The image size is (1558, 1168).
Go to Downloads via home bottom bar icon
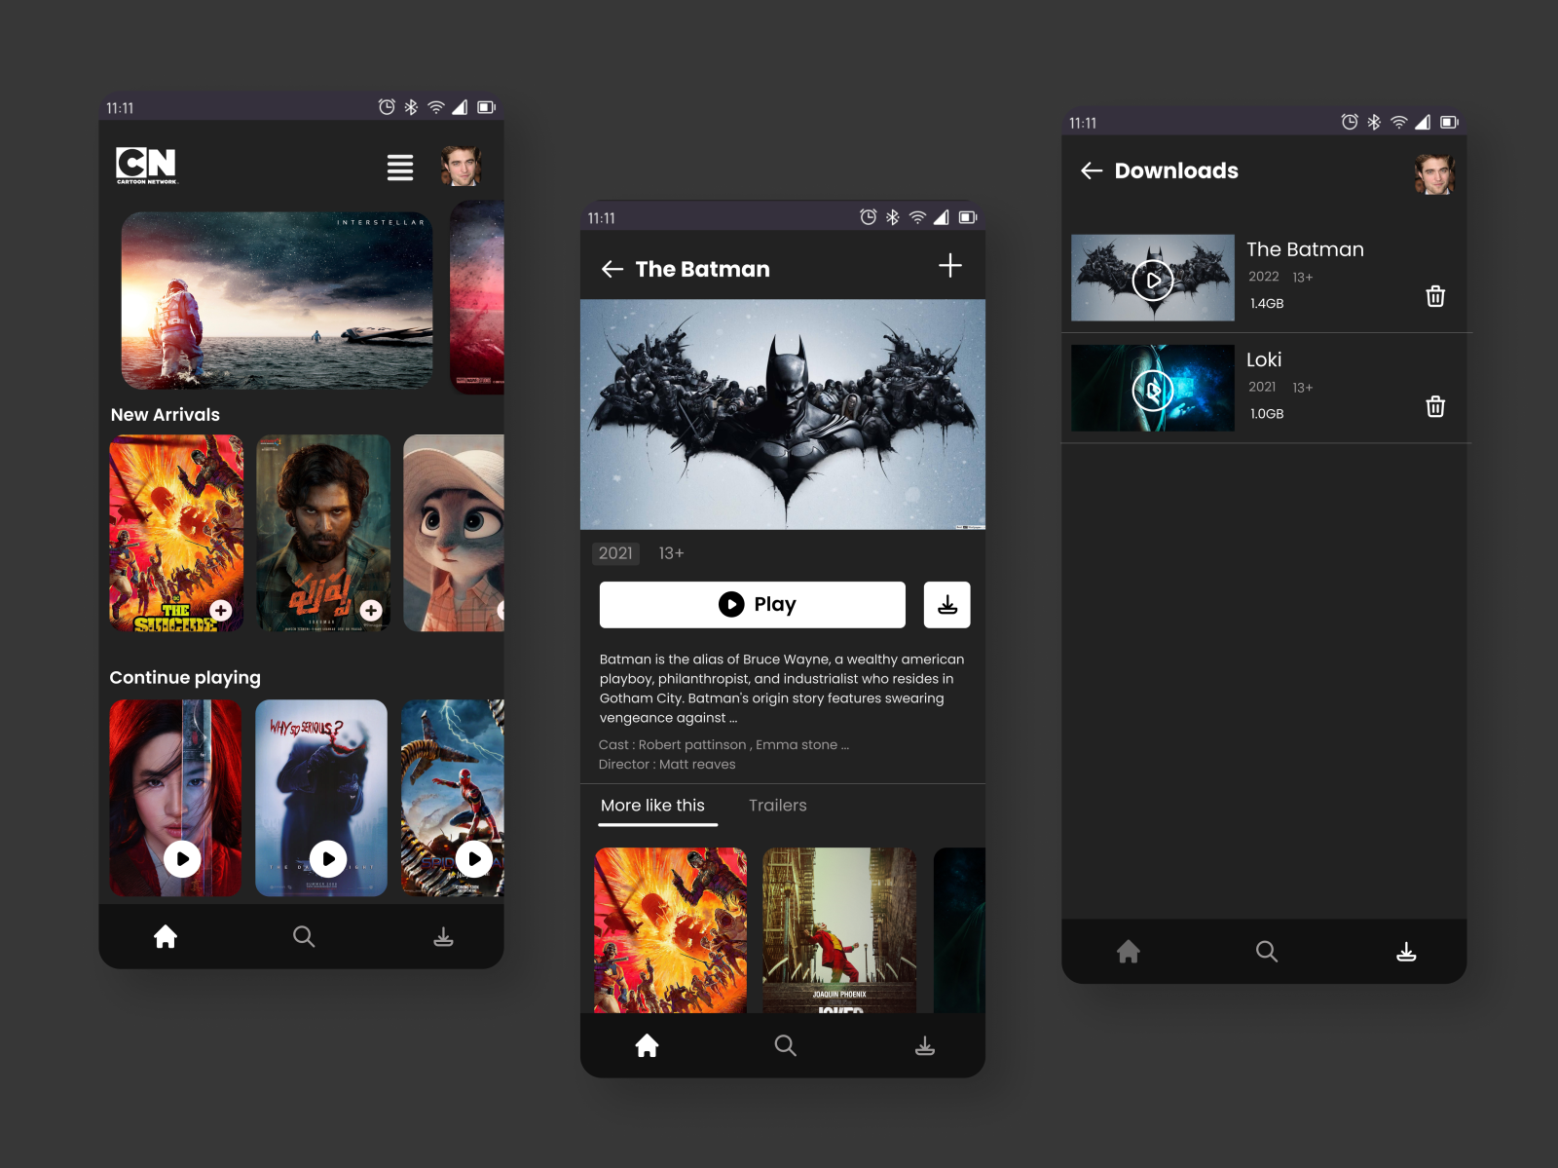tap(444, 936)
